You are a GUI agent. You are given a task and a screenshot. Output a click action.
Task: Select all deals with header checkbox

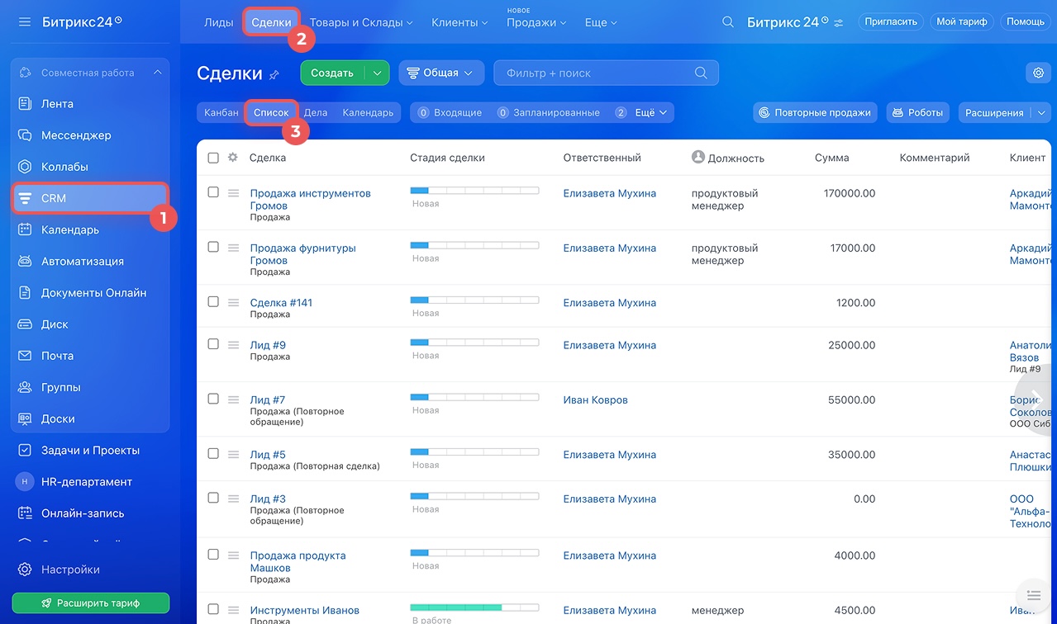pyautogui.click(x=213, y=158)
